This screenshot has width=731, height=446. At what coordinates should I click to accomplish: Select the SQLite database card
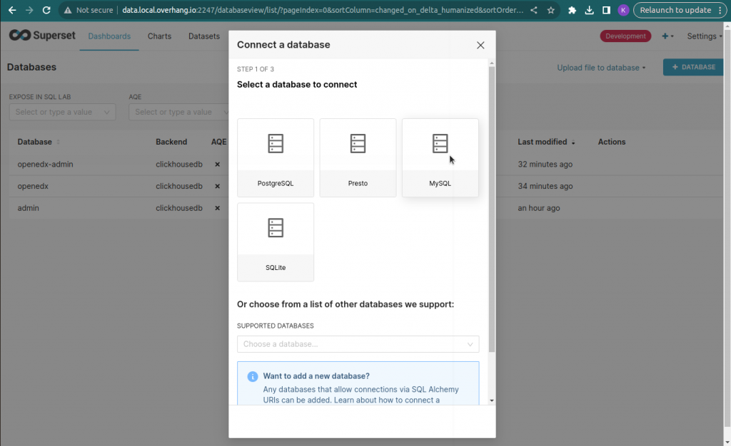point(276,242)
